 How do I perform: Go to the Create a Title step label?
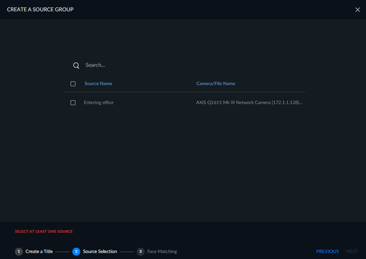tap(39, 251)
